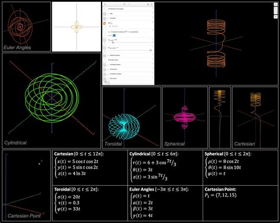Click the orange curve color icon in expression list
This screenshot has width=280, height=223.
pyautogui.click(x=105, y=23)
